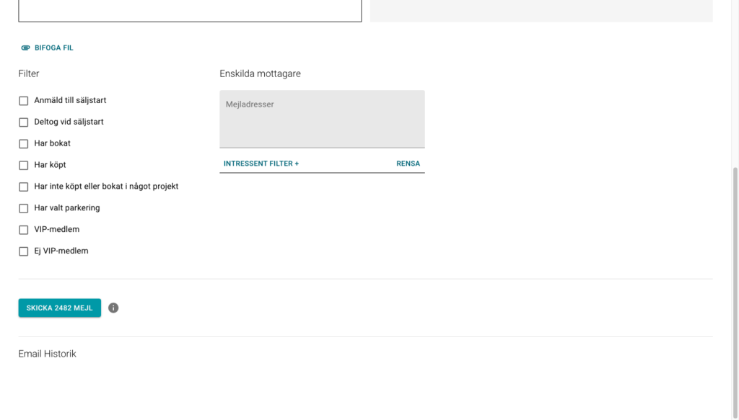Viewport: 739px width, 420px height.
Task: Enable the Har valt parkering filter
Action: coord(23,207)
